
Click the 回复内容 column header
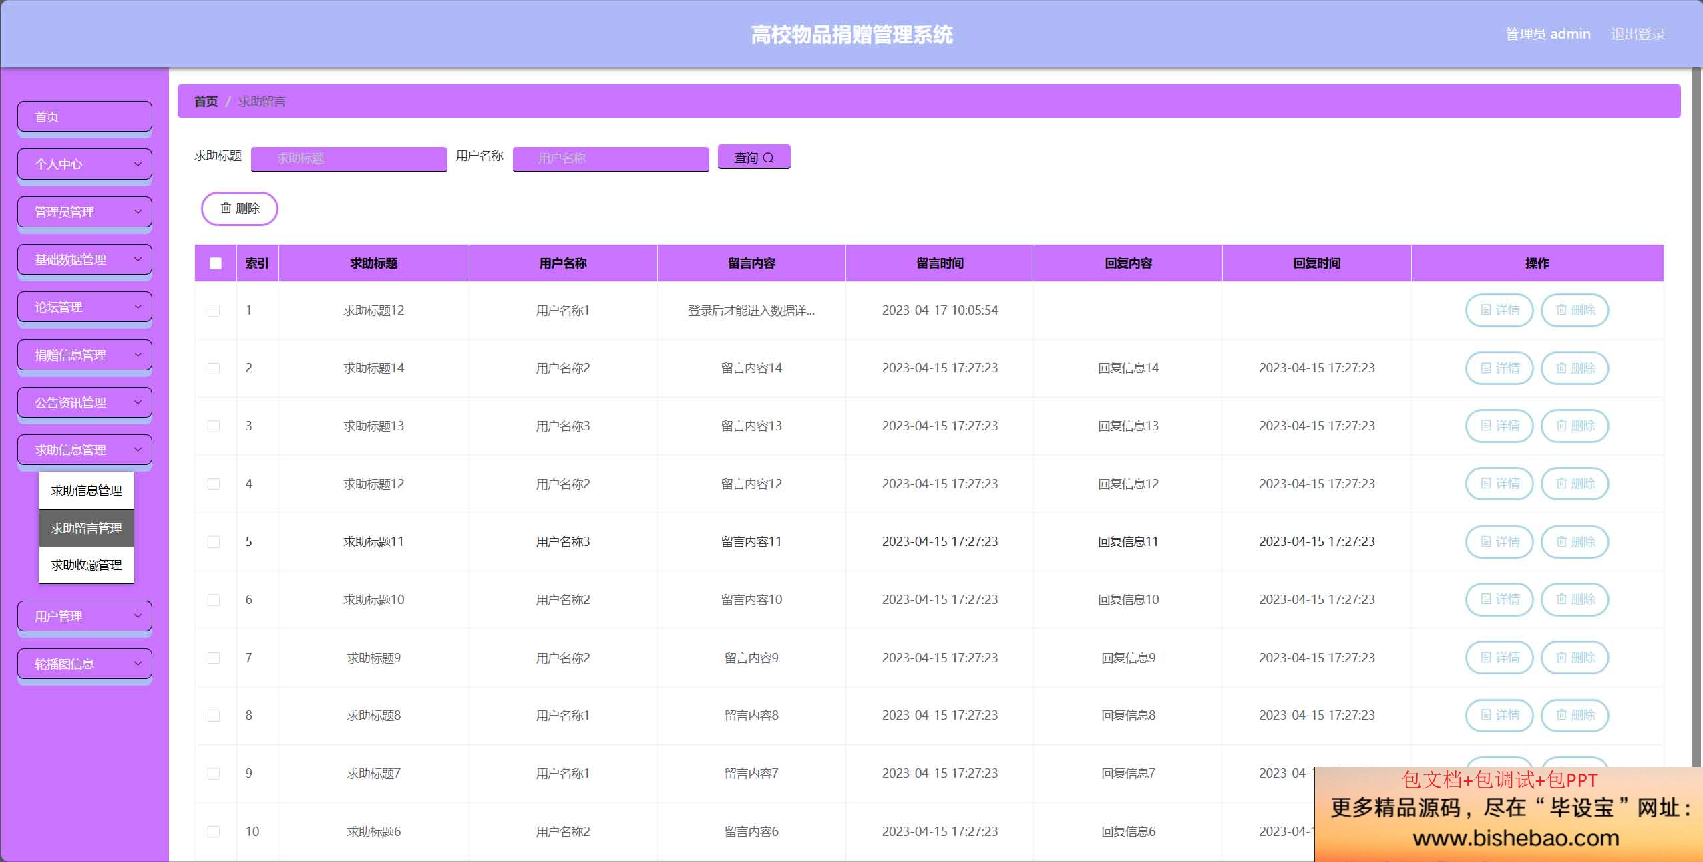point(1129,263)
